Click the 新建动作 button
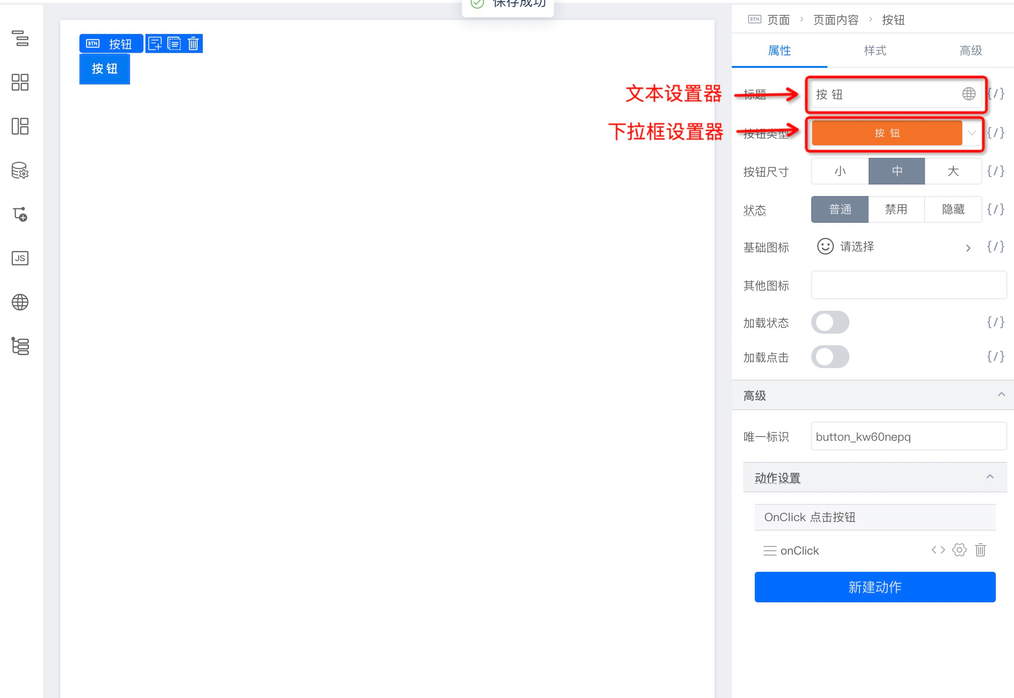 tap(875, 587)
